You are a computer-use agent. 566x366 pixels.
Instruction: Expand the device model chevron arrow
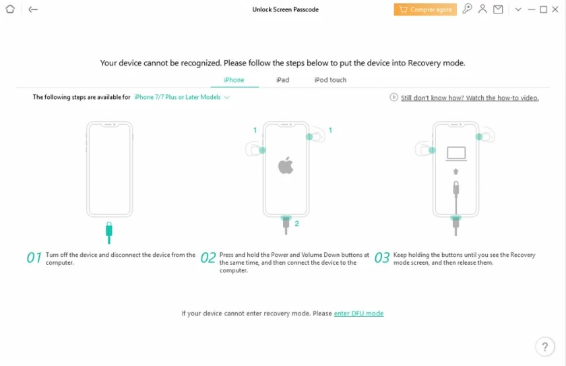click(x=226, y=98)
